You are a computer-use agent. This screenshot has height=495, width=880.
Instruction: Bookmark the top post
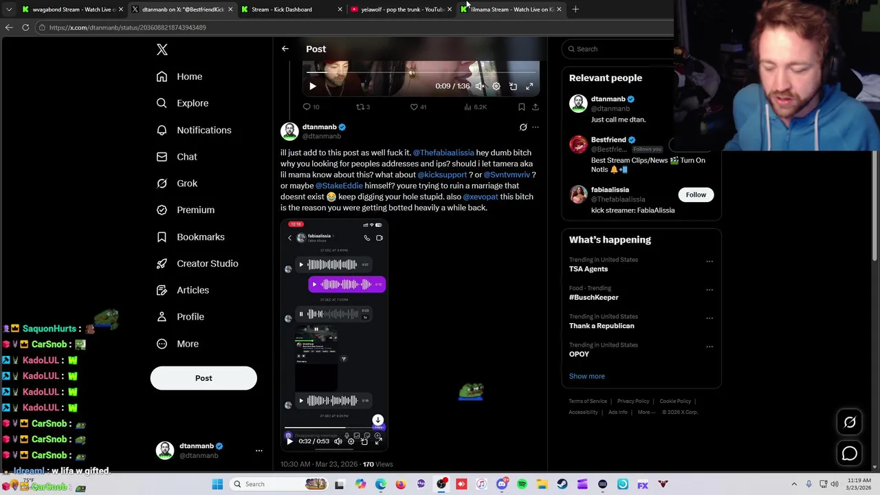[x=521, y=107]
